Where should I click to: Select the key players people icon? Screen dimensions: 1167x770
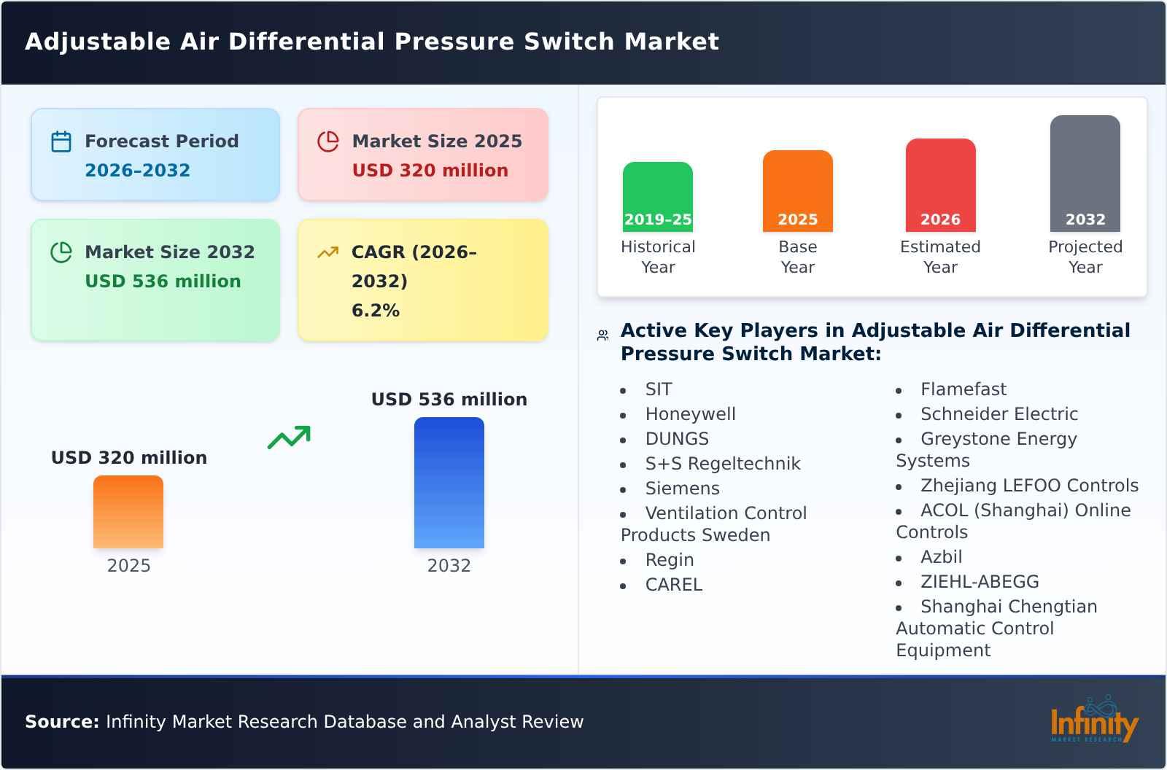coord(601,333)
